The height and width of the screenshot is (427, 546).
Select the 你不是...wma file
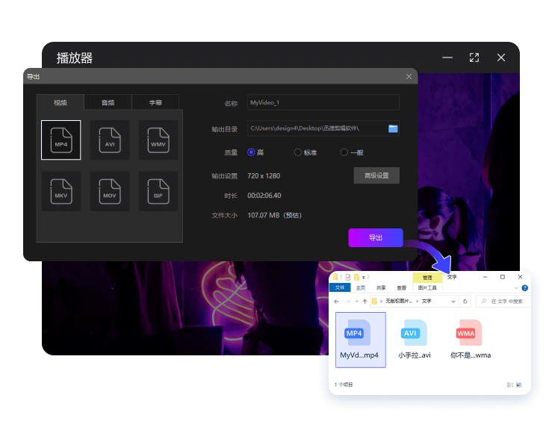pos(471,340)
